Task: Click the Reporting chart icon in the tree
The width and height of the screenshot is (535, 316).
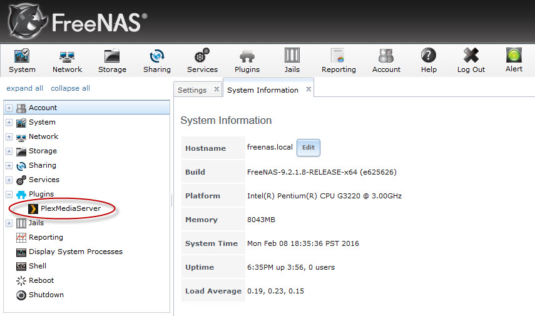Action: pos(21,238)
